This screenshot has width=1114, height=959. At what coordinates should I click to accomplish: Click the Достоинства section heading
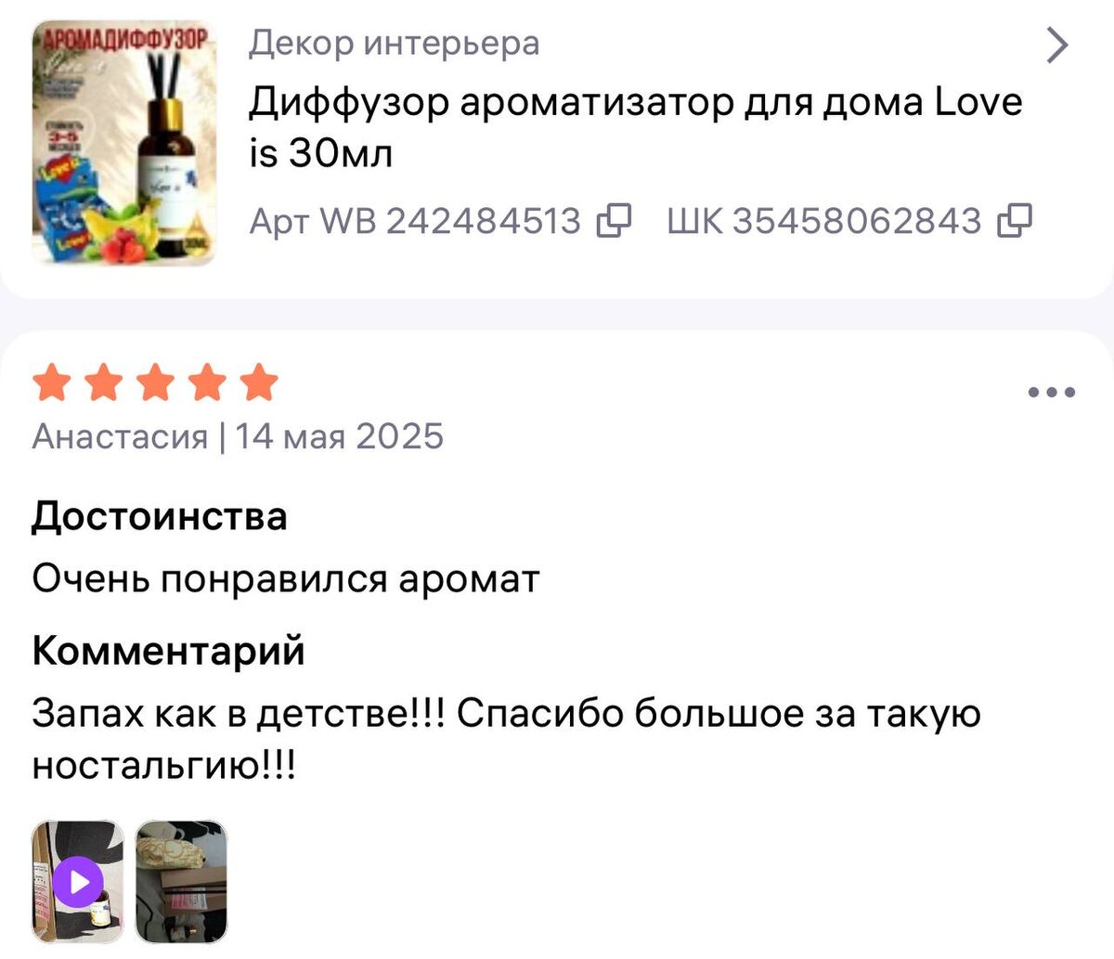[x=160, y=516]
